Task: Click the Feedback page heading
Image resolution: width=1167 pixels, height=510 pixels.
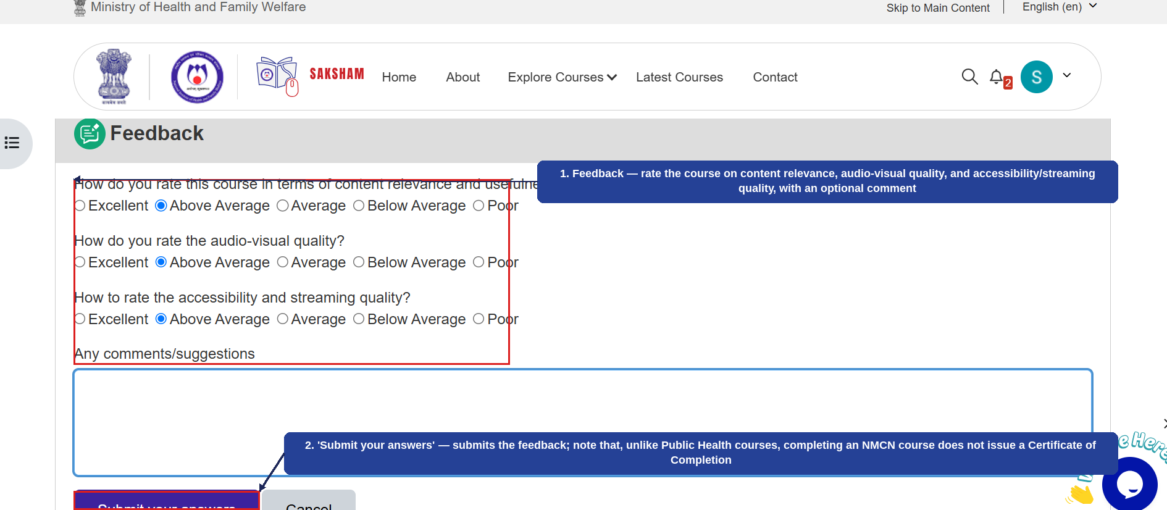Action: [157, 133]
